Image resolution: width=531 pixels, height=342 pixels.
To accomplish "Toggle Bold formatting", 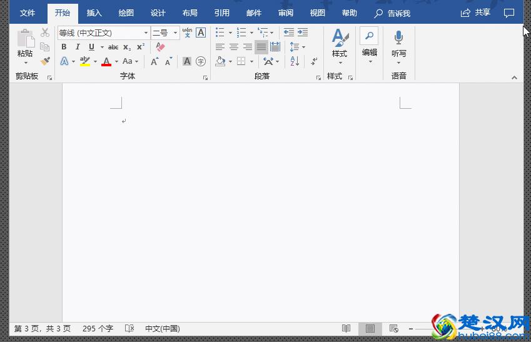I will 64,47.
